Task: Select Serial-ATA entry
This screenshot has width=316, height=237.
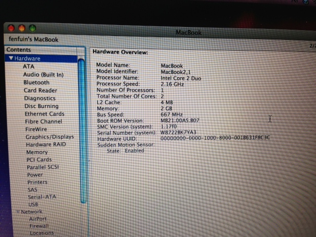Action: (42, 197)
